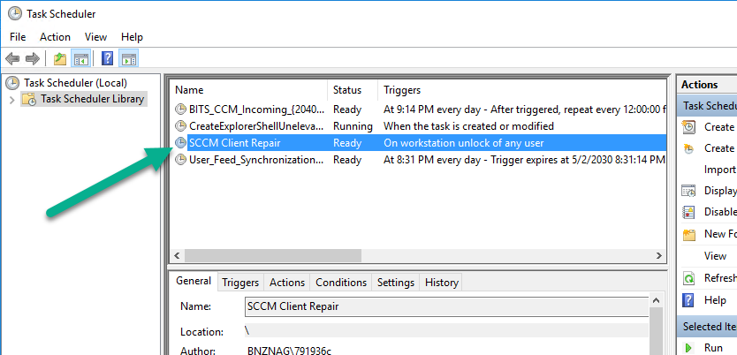Click the Selected Item section header
737x355 pixels.
click(707, 327)
